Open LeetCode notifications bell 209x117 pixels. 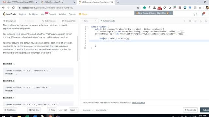[203, 14]
